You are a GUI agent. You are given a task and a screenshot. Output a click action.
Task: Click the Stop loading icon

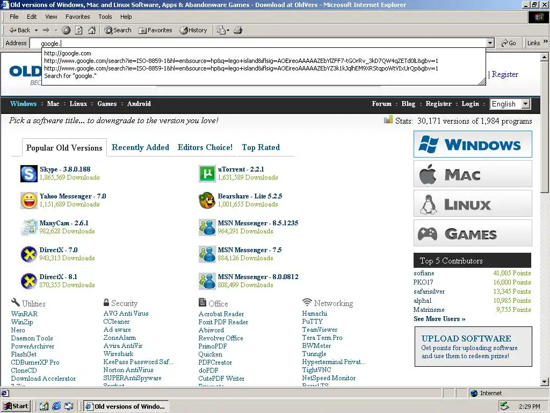[66, 30]
